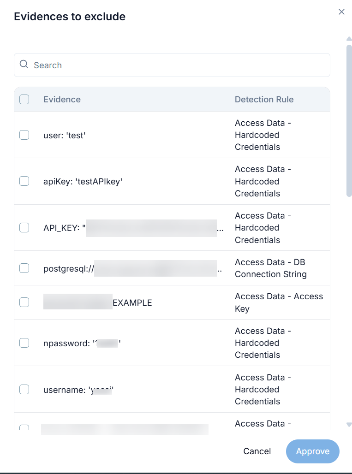
Task: Toggle the select-all checkbox in table header
Action: click(x=24, y=99)
